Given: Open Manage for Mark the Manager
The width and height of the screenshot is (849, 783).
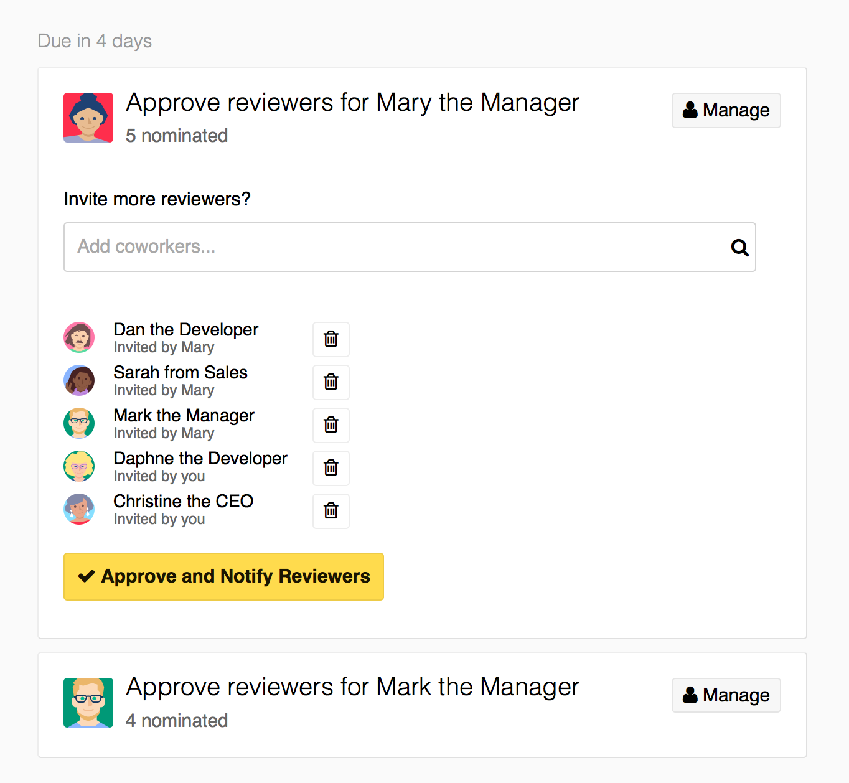Looking at the screenshot, I should pyautogui.click(x=726, y=695).
